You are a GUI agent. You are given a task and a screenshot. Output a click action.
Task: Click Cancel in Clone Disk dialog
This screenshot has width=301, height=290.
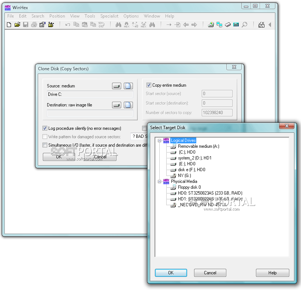[x=100, y=157]
